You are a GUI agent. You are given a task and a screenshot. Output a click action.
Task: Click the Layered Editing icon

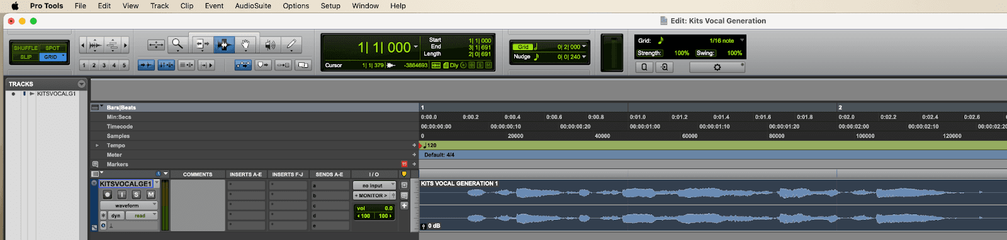pyautogui.click(x=303, y=65)
